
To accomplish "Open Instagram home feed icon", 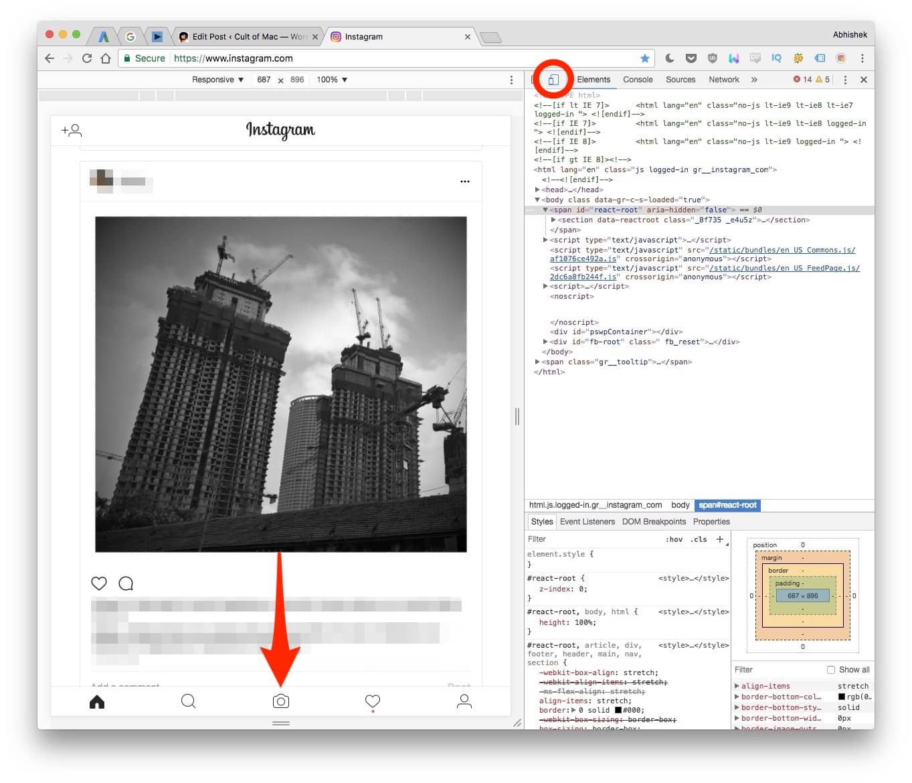I will click(x=97, y=701).
